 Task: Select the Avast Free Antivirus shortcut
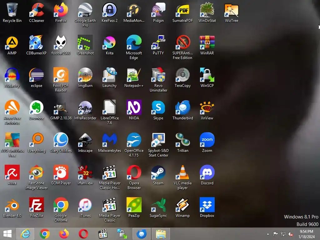point(12,112)
